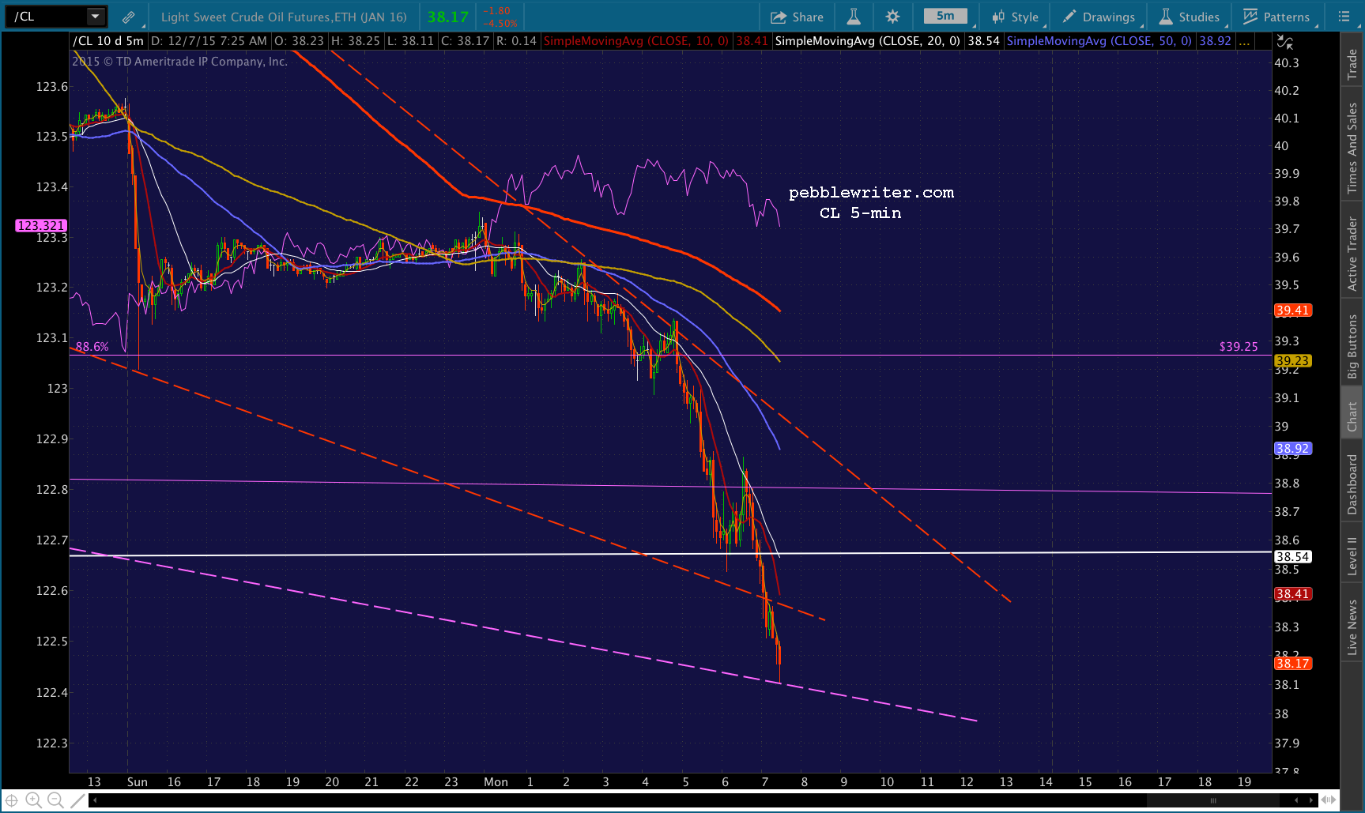Click the horizontal scrollbar thumb
The height and width of the screenshot is (813, 1365).
point(1213,800)
